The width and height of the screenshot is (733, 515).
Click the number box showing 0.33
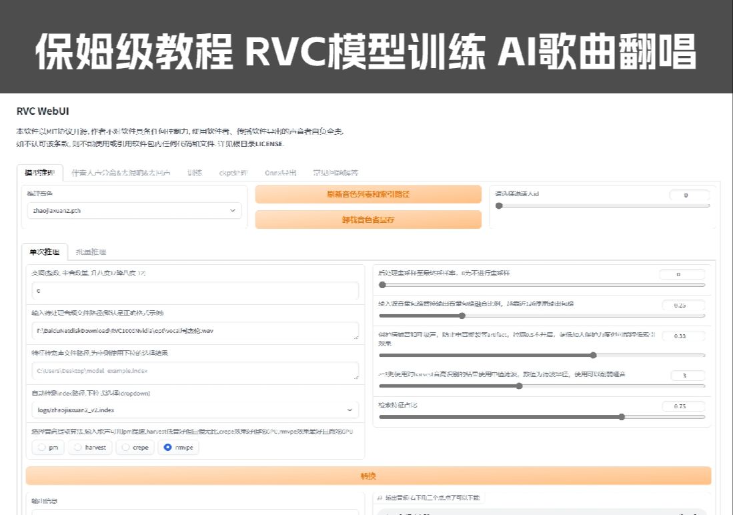683,336
